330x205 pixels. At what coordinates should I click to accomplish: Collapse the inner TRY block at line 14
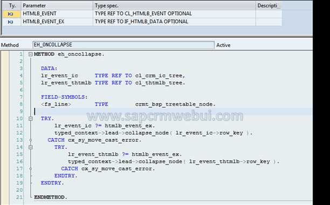[31, 147]
